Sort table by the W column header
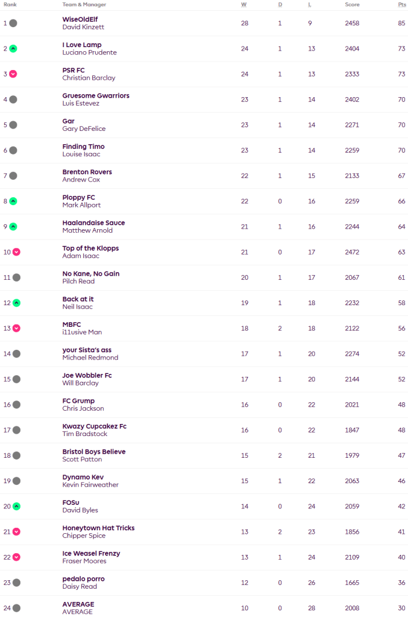The image size is (408, 617). 244,4
